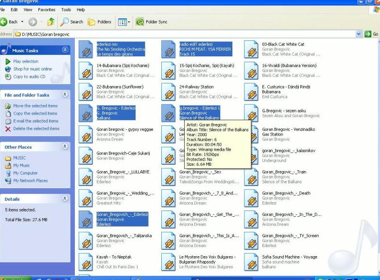Click the Play selection link

tap(25, 62)
